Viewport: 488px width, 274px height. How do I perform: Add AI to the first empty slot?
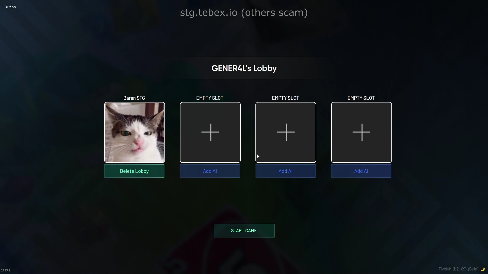[210, 171]
